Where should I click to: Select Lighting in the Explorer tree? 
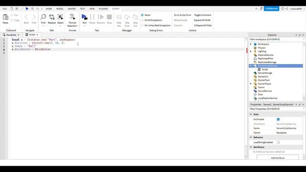[x=262, y=51]
